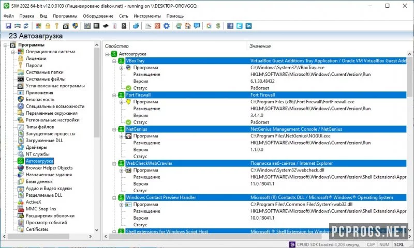Viewport: 414px width, 248px height.
Task: Select Назначенные задания tree item
Action: (49, 175)
